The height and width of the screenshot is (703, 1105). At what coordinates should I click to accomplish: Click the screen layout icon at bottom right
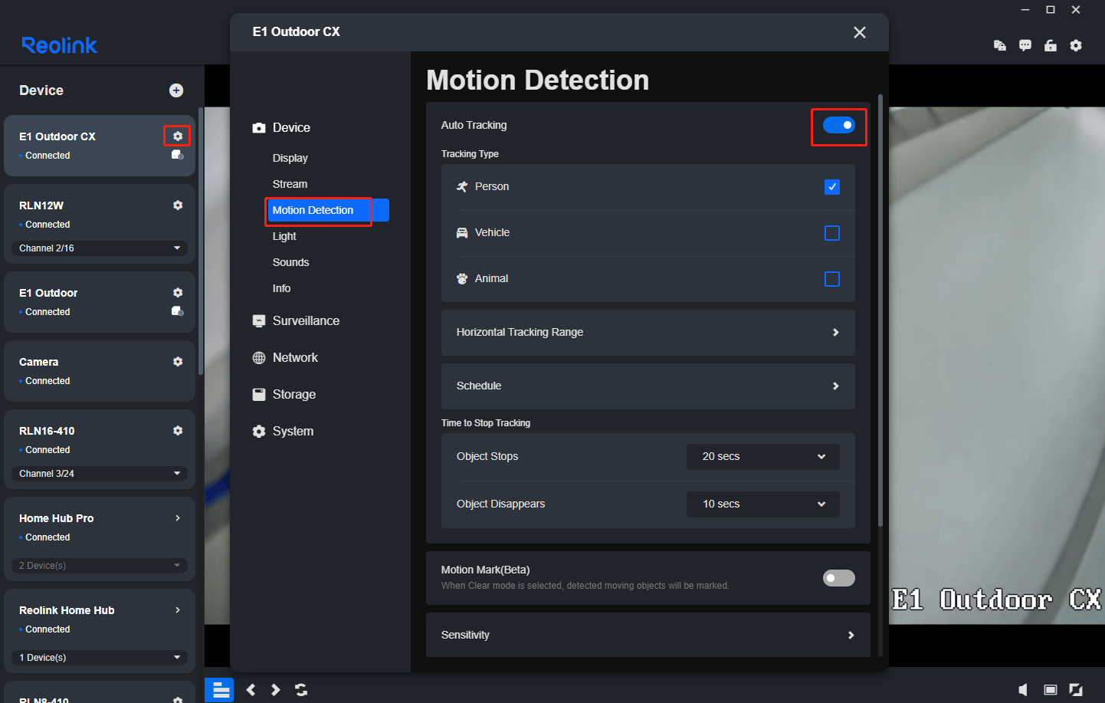coord(1051,690)
